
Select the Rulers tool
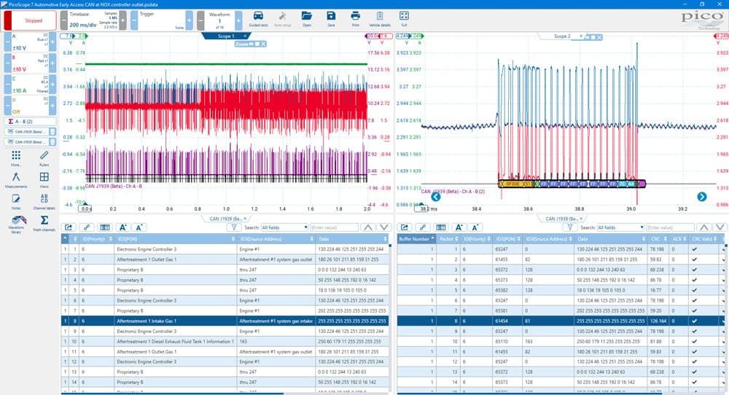(x=44, y=158)
